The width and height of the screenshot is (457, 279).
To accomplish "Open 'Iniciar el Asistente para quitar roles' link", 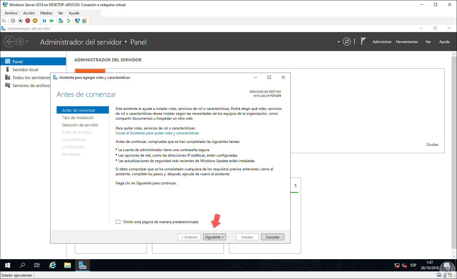I will pyautogui.click(x=157, y=133).
